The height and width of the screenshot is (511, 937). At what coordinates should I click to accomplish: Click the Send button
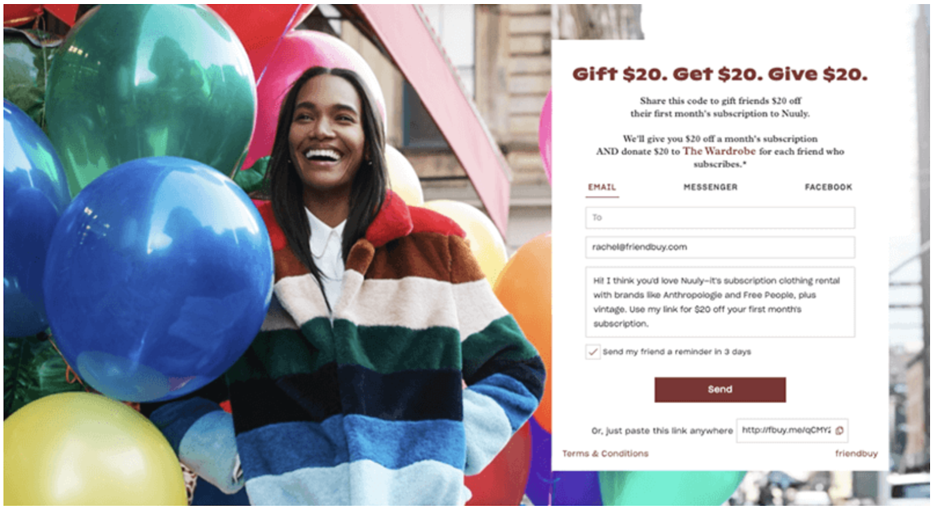720,390
